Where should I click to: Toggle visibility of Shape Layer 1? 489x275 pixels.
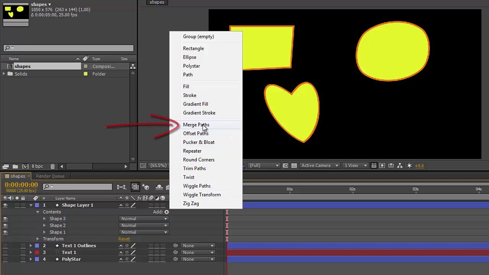(5, 205)
